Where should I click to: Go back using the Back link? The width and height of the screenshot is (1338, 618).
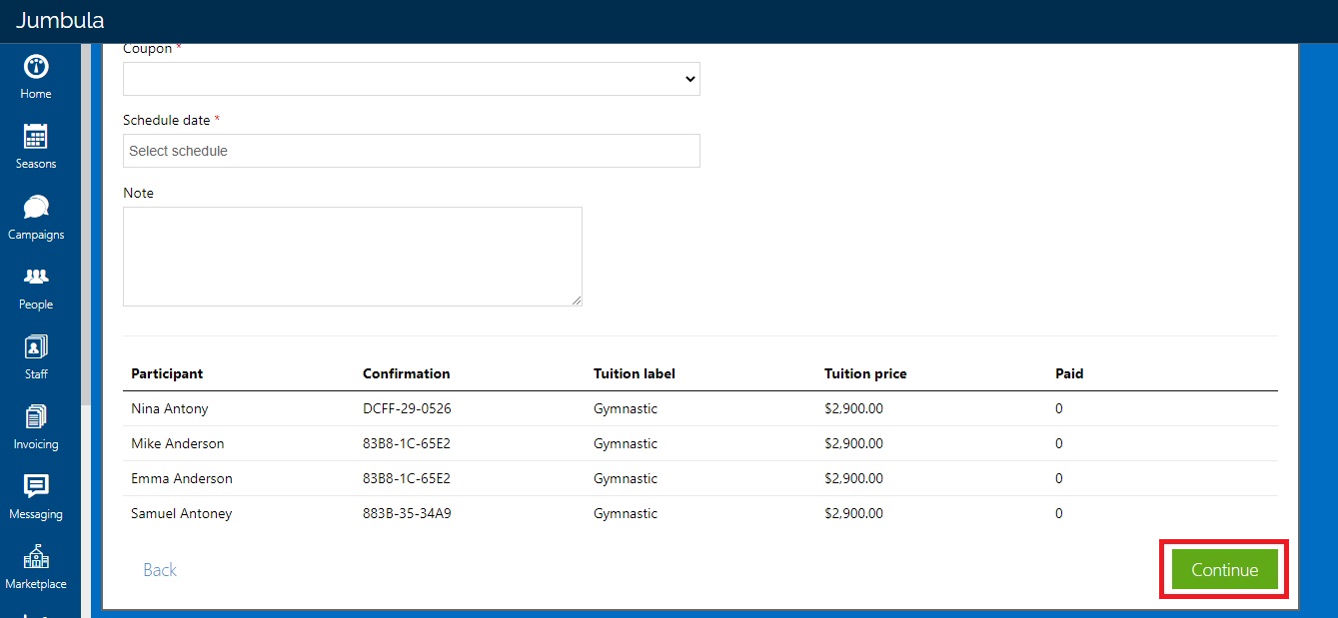[160, 570]
